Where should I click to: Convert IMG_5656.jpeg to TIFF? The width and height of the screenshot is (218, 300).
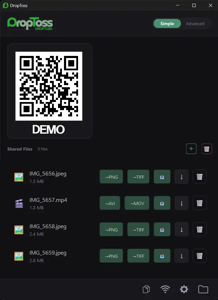tap(139, 177)
